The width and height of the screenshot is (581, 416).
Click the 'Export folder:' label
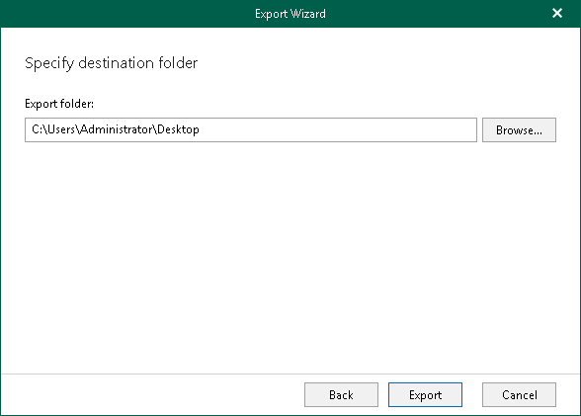point(59,104)
